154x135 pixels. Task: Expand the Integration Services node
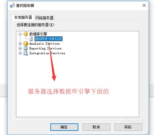pyautogui.click(x=20, y=53)
